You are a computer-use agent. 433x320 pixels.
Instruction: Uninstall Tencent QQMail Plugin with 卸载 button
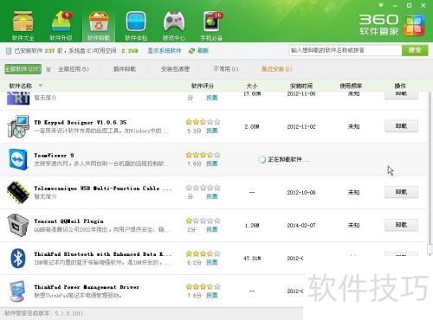401,225
